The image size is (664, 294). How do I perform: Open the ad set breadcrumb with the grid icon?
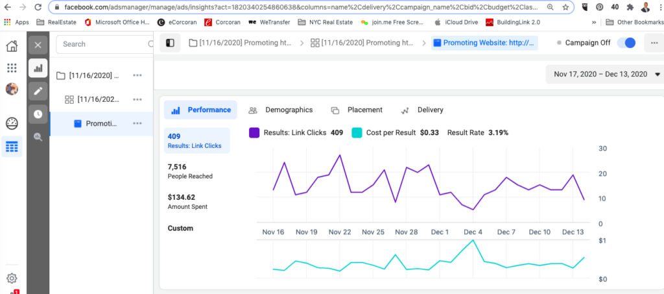(x=362, y=43)
